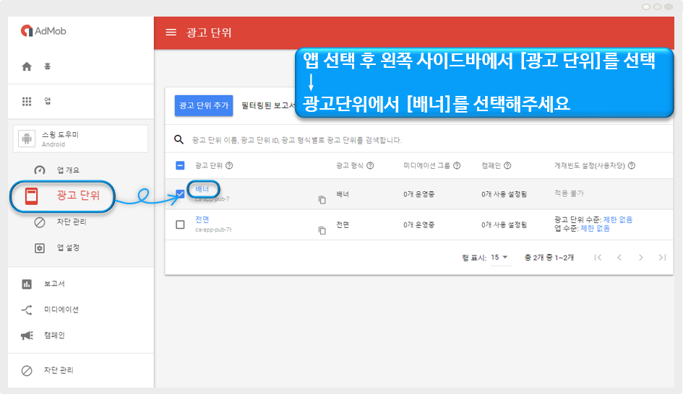Copy the 배너 ad unit ID

(x=322, y=200)
